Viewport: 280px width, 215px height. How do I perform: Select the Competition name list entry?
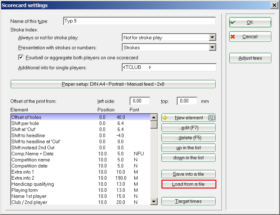31,160
